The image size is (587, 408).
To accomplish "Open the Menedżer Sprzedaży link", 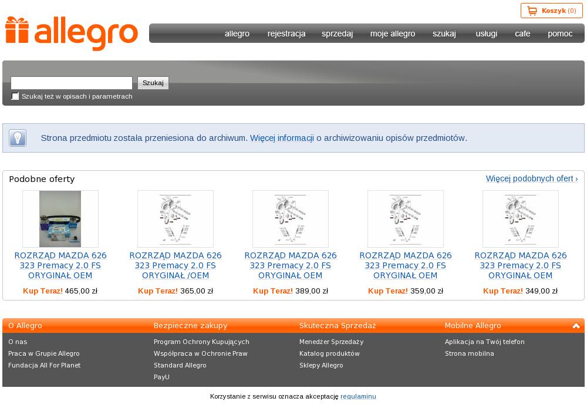I will tap(331, 342).
